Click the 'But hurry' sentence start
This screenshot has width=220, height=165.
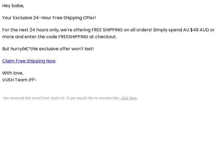pyautogui.click(x=12, y=49)
